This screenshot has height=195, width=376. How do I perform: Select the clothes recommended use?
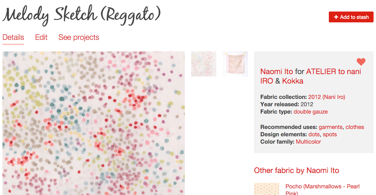point(355,127)
